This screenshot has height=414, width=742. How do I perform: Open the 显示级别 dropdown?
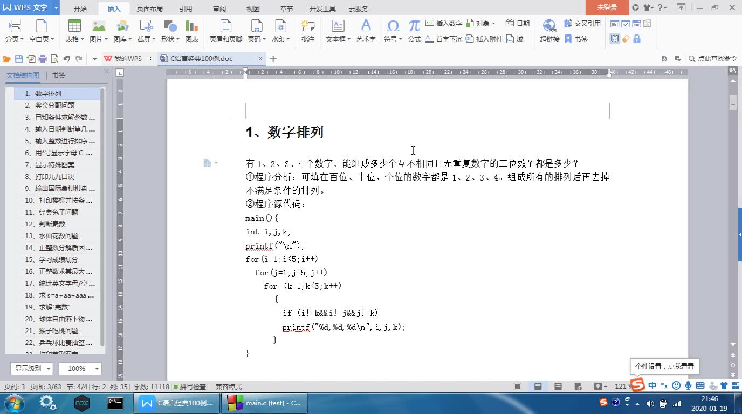point(31,368)
